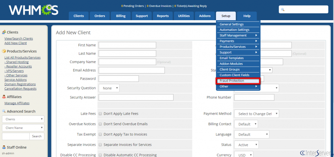Open the Status dropdown
The width and height of the screenshot is (334, 157).
247,145
